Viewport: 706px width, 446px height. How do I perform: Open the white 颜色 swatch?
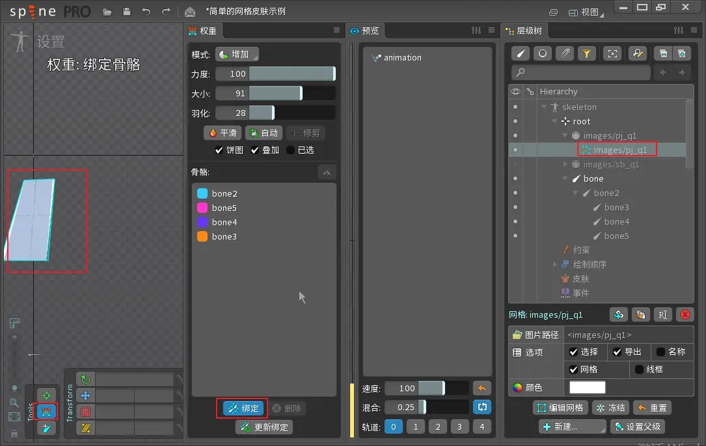pos(587,387)
